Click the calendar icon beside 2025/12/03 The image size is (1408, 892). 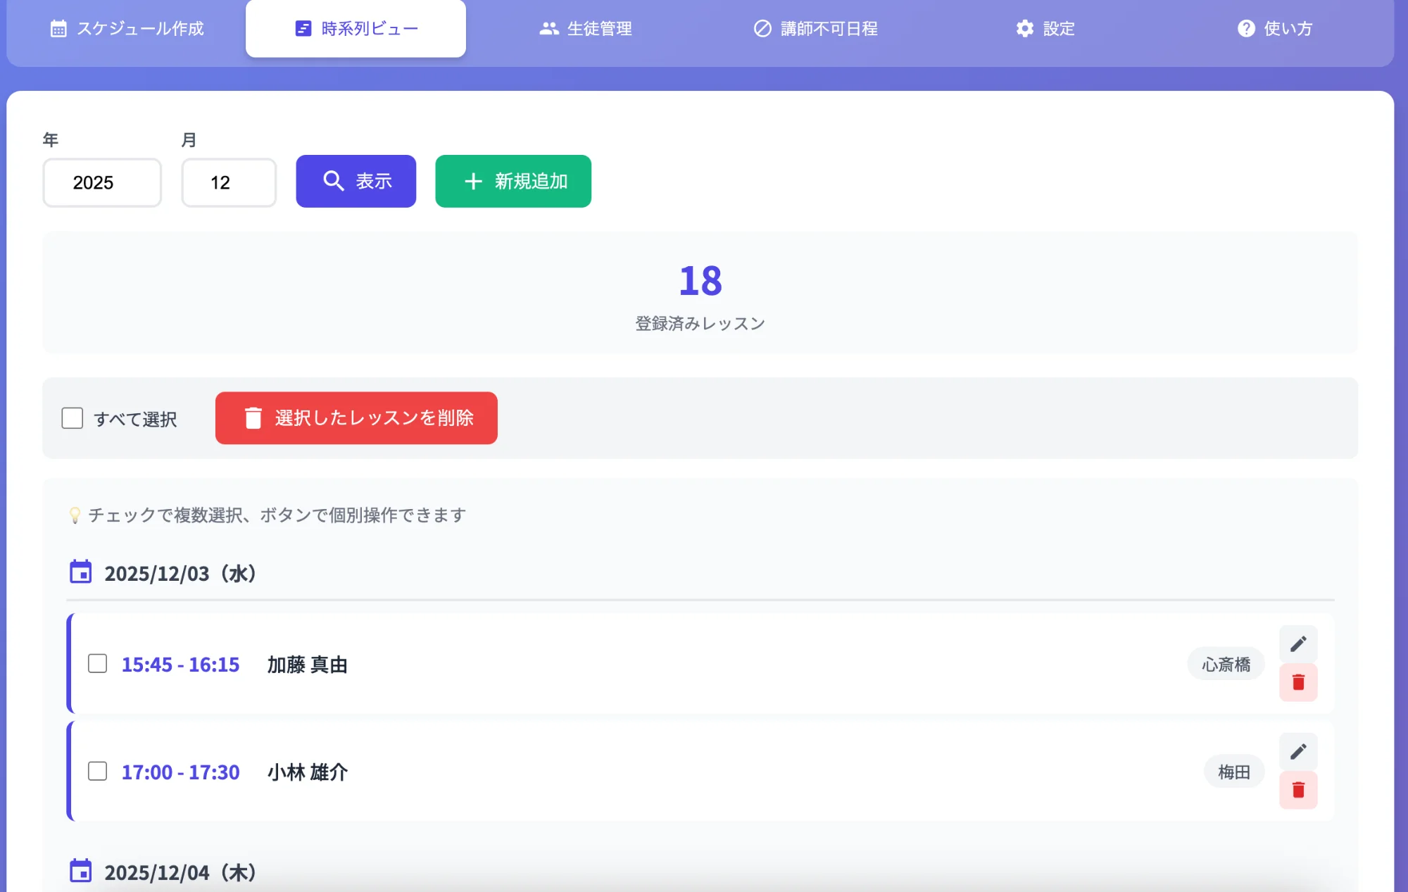(80, 572)
